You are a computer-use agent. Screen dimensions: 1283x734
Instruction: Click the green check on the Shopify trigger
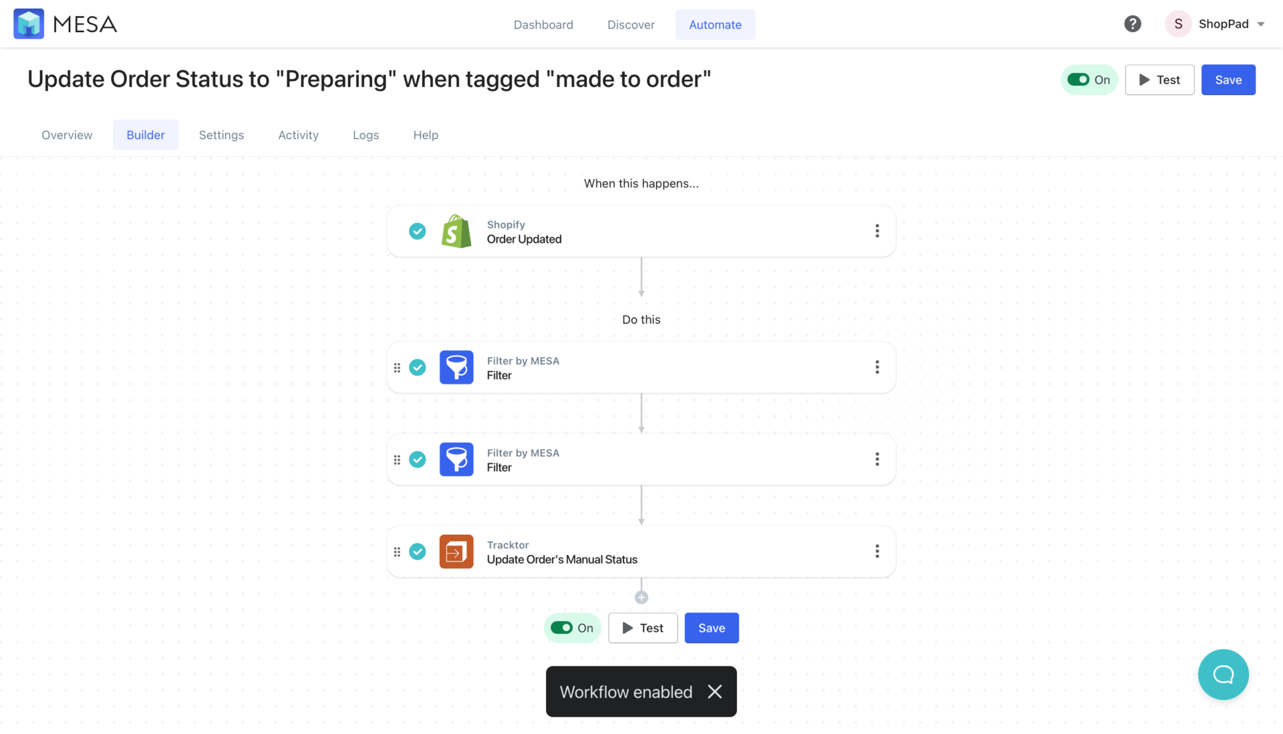click(418, 231)
